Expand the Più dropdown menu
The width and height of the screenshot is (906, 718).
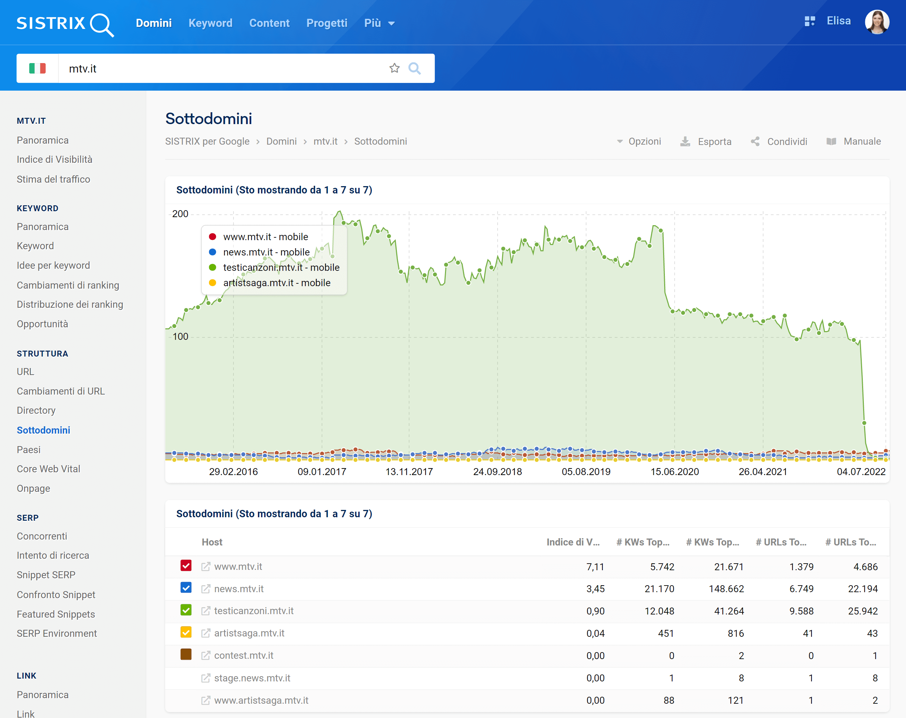[x=379, y=23]
